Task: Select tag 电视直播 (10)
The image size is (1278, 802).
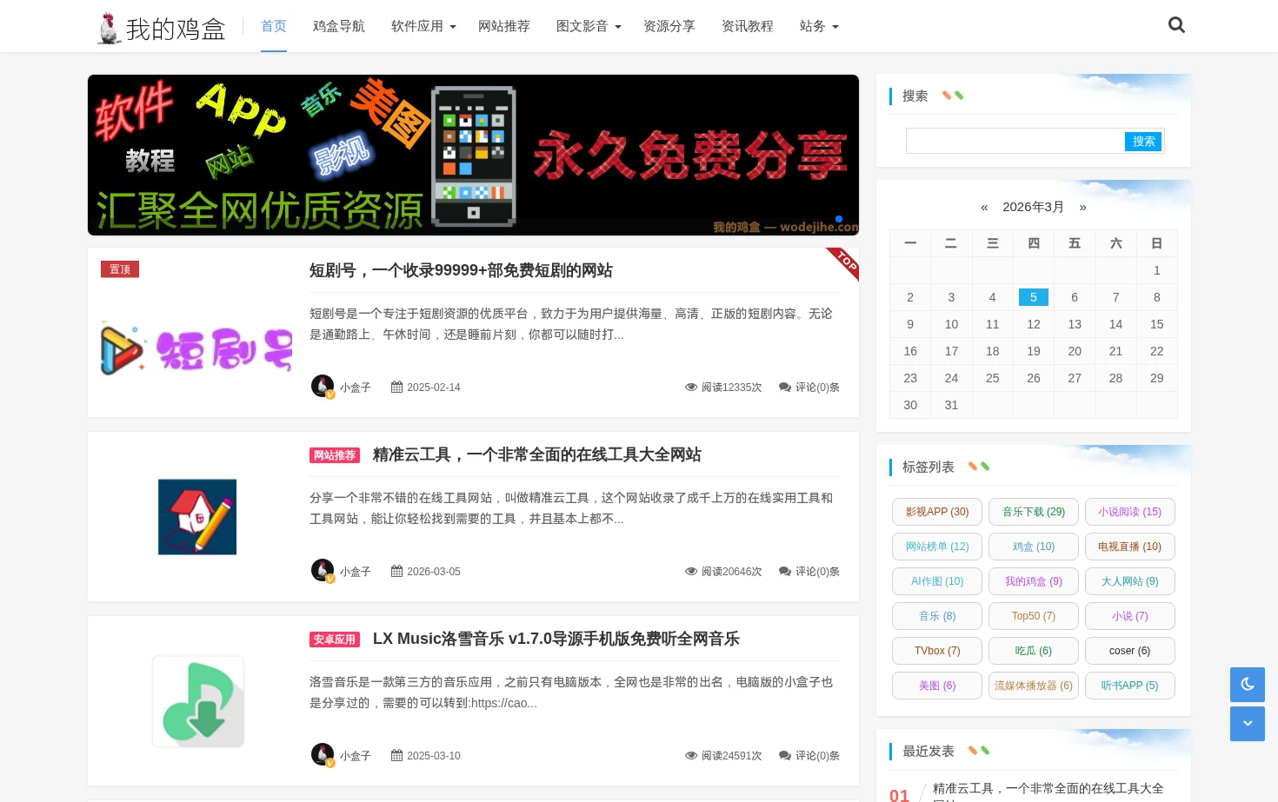Action: 1130,547
